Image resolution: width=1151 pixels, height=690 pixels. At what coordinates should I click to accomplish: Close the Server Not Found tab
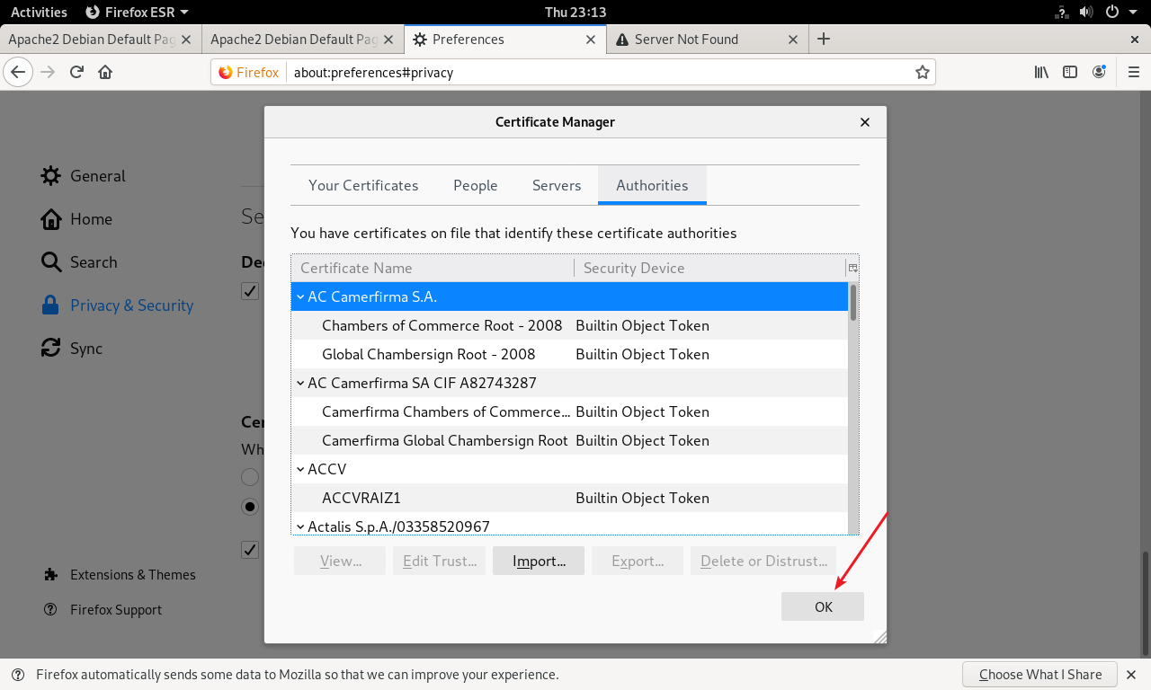(793, 40)
